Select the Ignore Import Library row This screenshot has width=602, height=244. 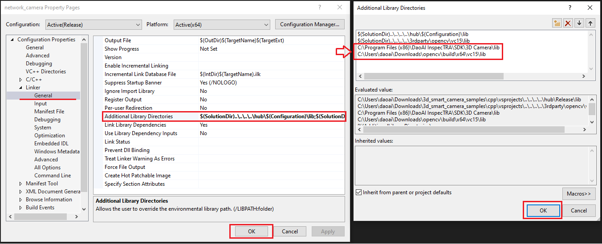(x=219, y=91)
